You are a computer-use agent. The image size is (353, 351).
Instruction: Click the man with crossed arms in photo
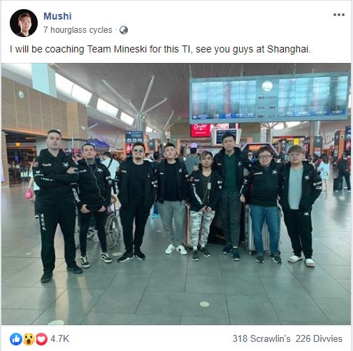[x=57, y=206]
